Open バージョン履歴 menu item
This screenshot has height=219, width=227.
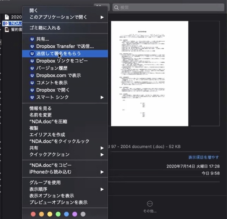click(65, 68)
